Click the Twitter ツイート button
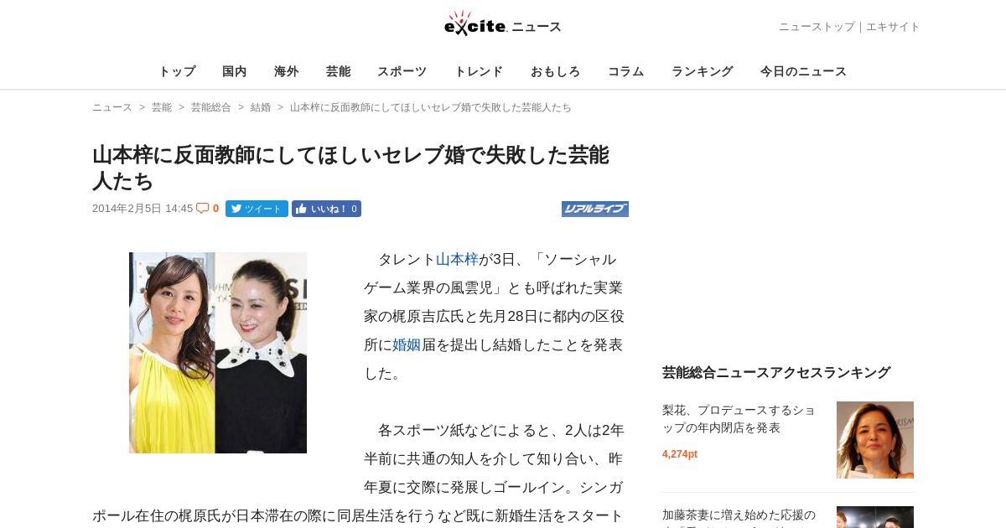This screenshot has width=1006, height=528. (257, 209)
